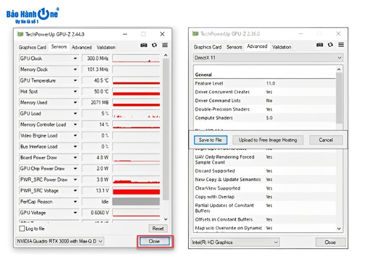Click the camera icon in the Advanced window
This screenshot has width=367, height=262.
(319, 46)
